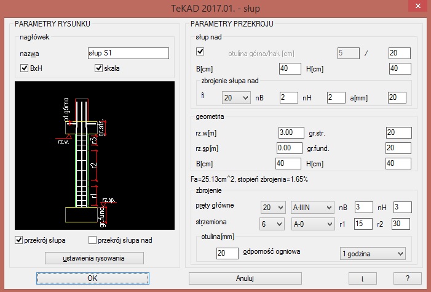Open ustawienia rysowania settings
The width and height of the screenshot is (431, 292).
pyautogui.click(x=94, y=258)
